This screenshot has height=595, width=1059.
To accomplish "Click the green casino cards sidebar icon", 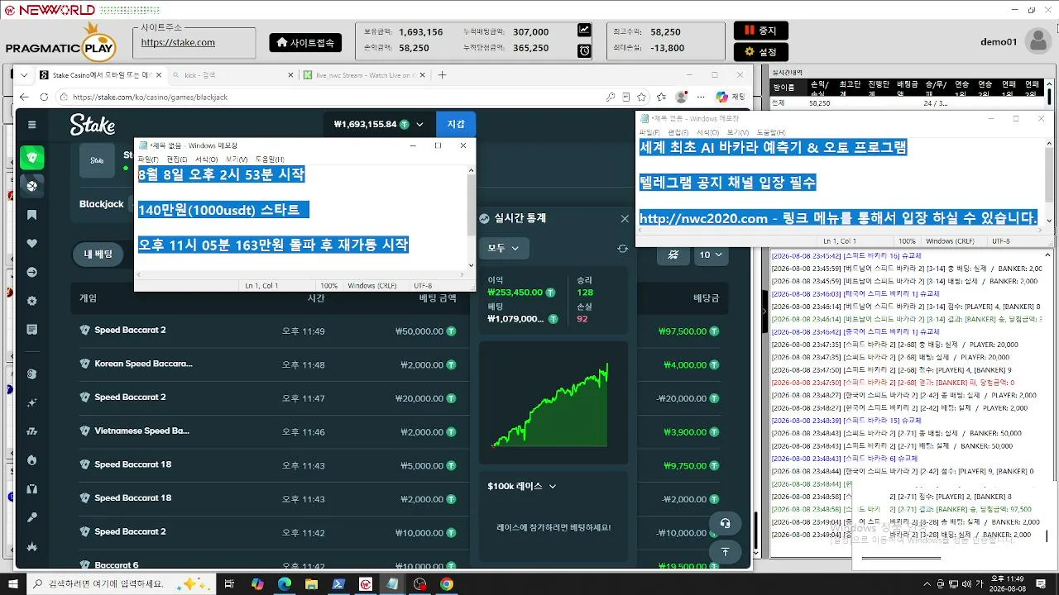I will pyautogui.click(x=32, y=157).
